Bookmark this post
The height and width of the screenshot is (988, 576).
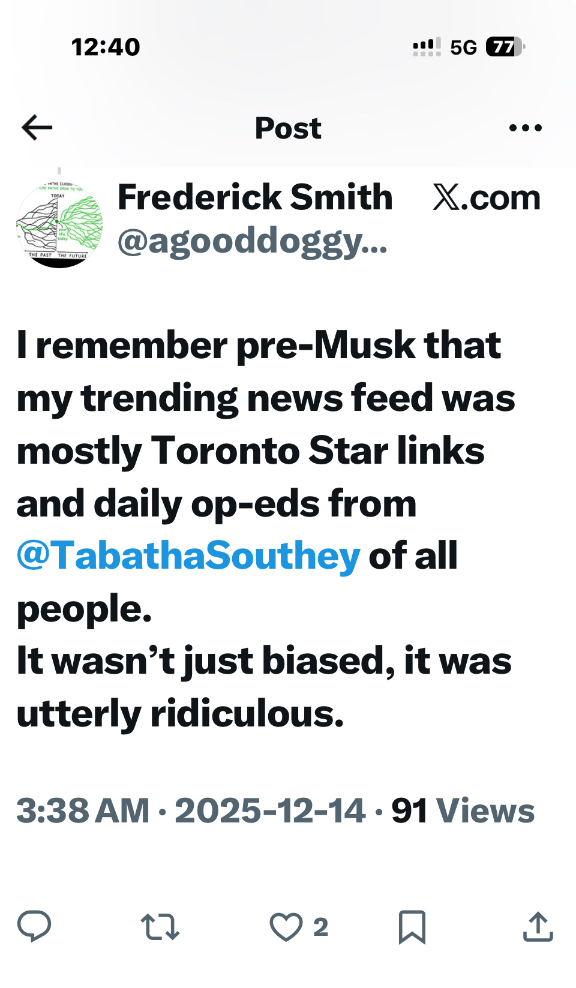(412, 927)
